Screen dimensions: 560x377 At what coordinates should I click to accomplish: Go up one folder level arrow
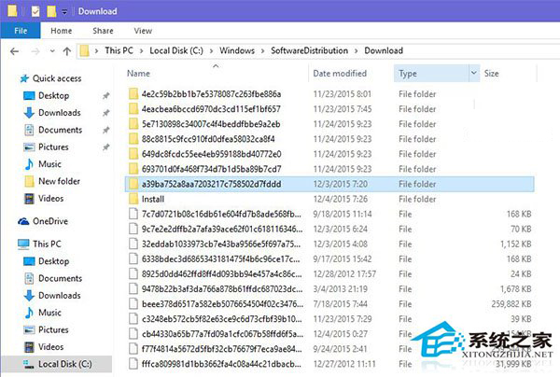[x=67, y=51]
